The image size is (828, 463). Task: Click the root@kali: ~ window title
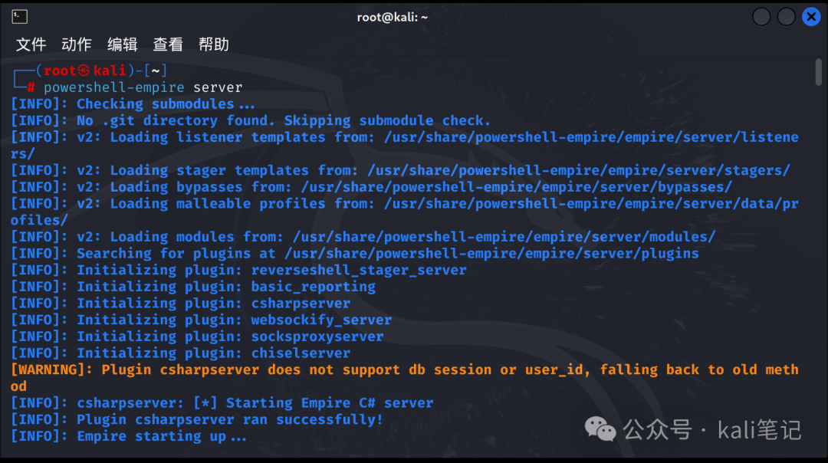point(393,18)
